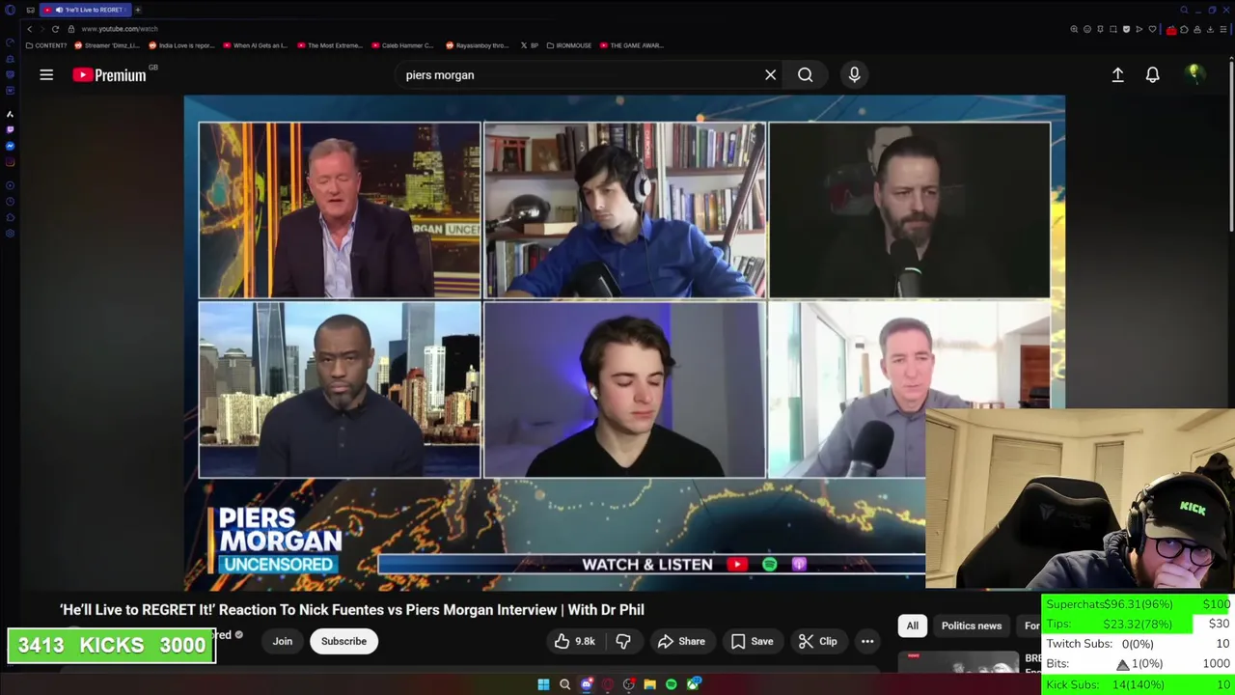Click the video title text

[351, 609]
